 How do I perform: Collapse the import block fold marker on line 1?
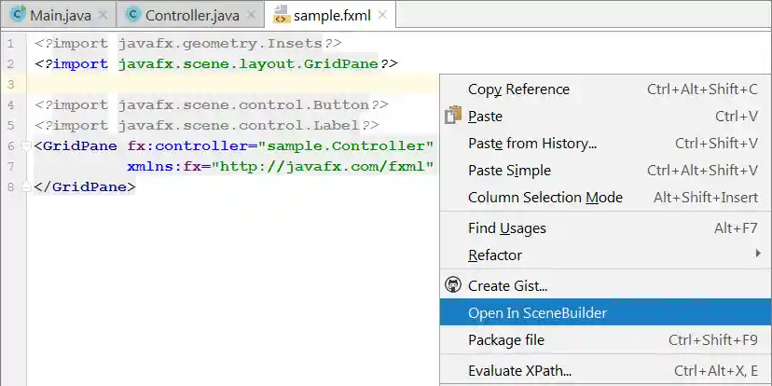click(27, 44)
